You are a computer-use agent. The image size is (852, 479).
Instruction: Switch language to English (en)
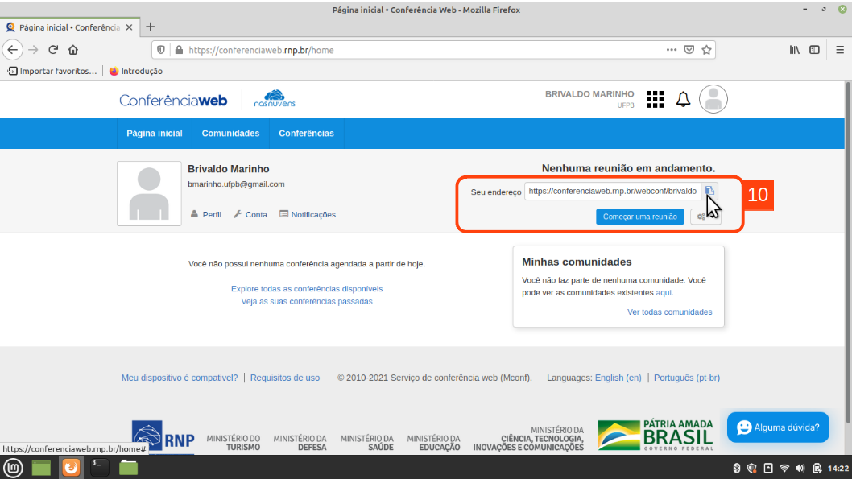[618, 378]
